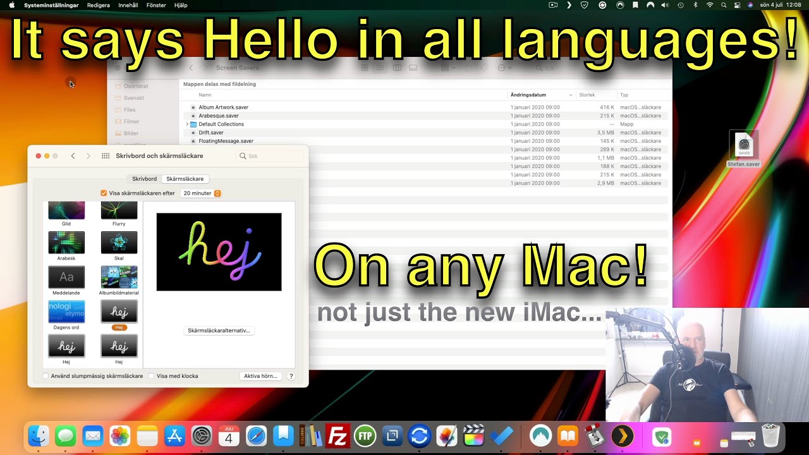Launch Mail from the Dock
Image resolution: width=809 pixels, height=455 pixels.
click(x=93, y=435)
